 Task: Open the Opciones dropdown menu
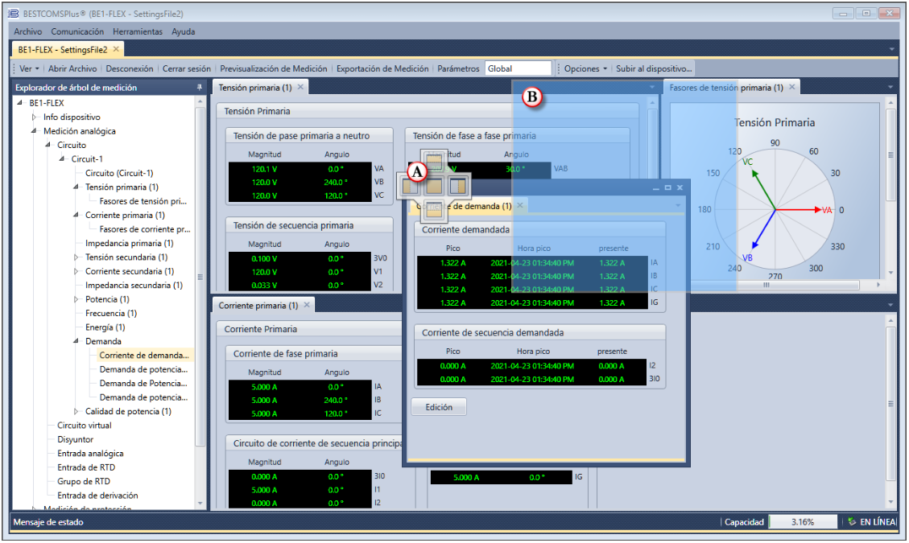[x=585, y=69]
